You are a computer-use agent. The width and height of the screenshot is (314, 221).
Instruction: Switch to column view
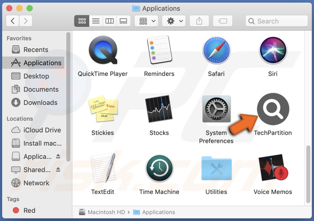tap(110, 21)
